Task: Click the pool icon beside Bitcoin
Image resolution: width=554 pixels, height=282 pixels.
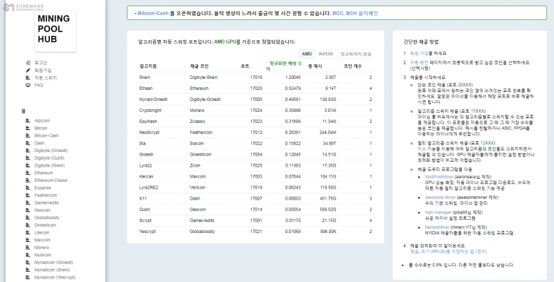Action: 28,128
